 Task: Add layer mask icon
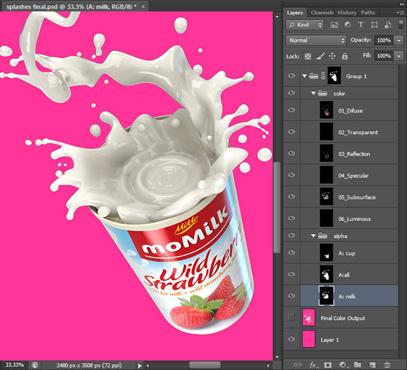pos(328,365)
